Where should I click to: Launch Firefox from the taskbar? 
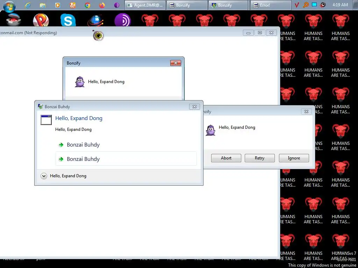pos(102,5)
